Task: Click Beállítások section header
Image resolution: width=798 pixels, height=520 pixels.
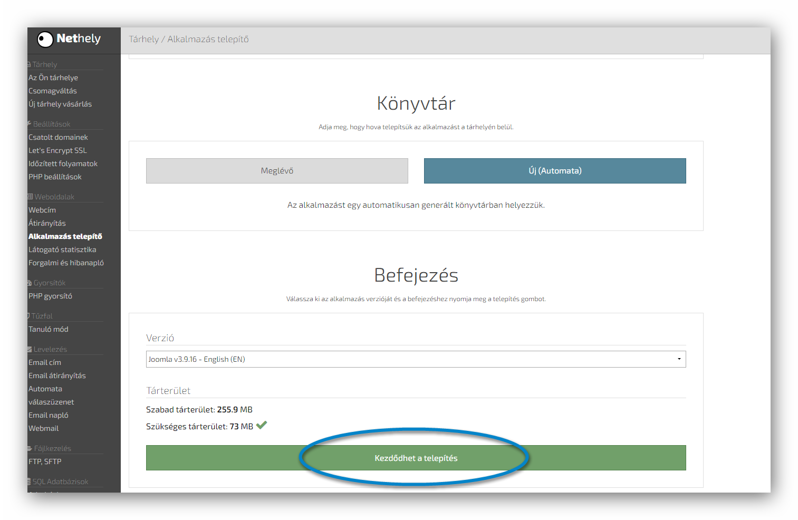Action: [49, 124]
